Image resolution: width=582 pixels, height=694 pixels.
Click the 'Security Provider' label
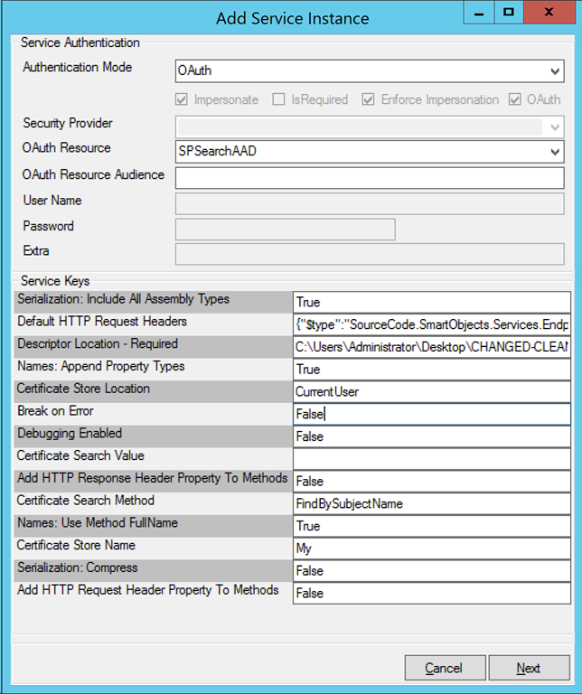pos(68,123)
